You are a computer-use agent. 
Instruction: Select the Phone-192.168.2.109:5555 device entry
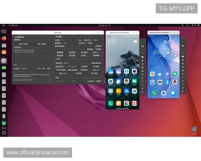(x=24, y=52)
